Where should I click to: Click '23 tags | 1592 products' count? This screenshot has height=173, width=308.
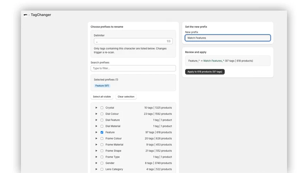pos(158,114)
